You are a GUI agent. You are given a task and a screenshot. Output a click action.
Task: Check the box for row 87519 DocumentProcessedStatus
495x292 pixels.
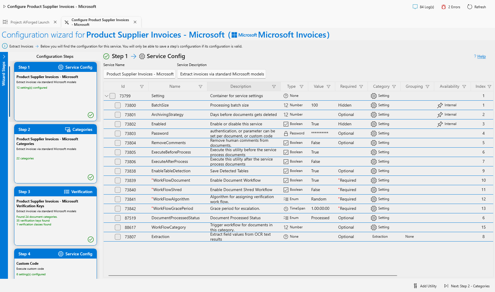[118, 218]
